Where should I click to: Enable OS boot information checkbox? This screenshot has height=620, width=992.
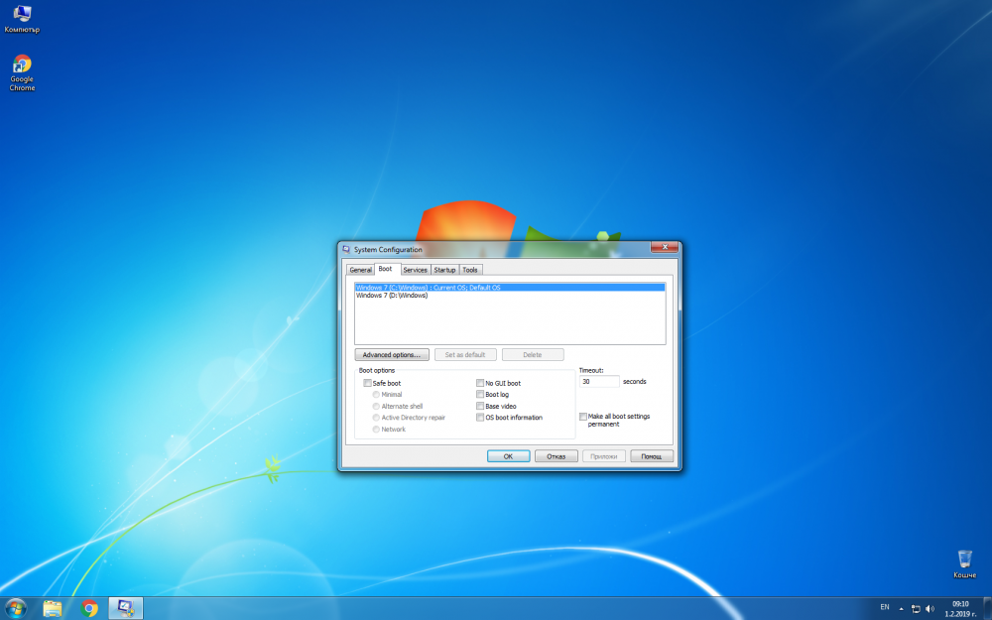click(480, 418)
